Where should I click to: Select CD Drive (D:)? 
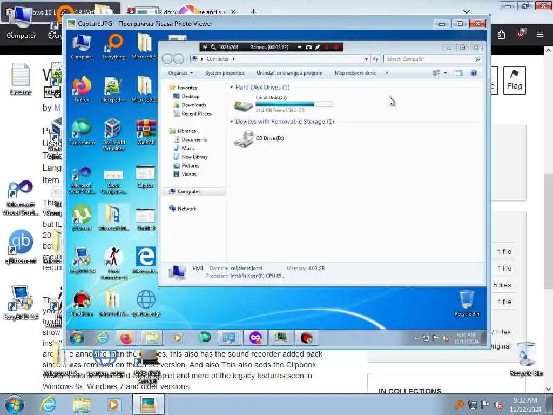[259, 138]
